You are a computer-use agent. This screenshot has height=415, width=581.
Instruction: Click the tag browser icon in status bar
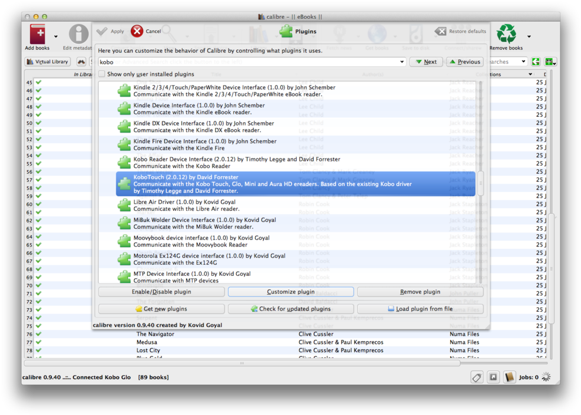(477, 377)
